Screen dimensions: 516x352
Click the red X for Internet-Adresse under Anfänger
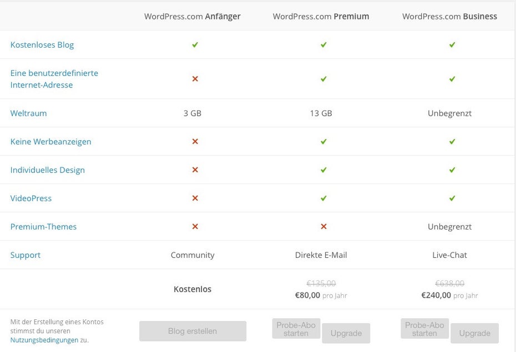click(195, 79)
